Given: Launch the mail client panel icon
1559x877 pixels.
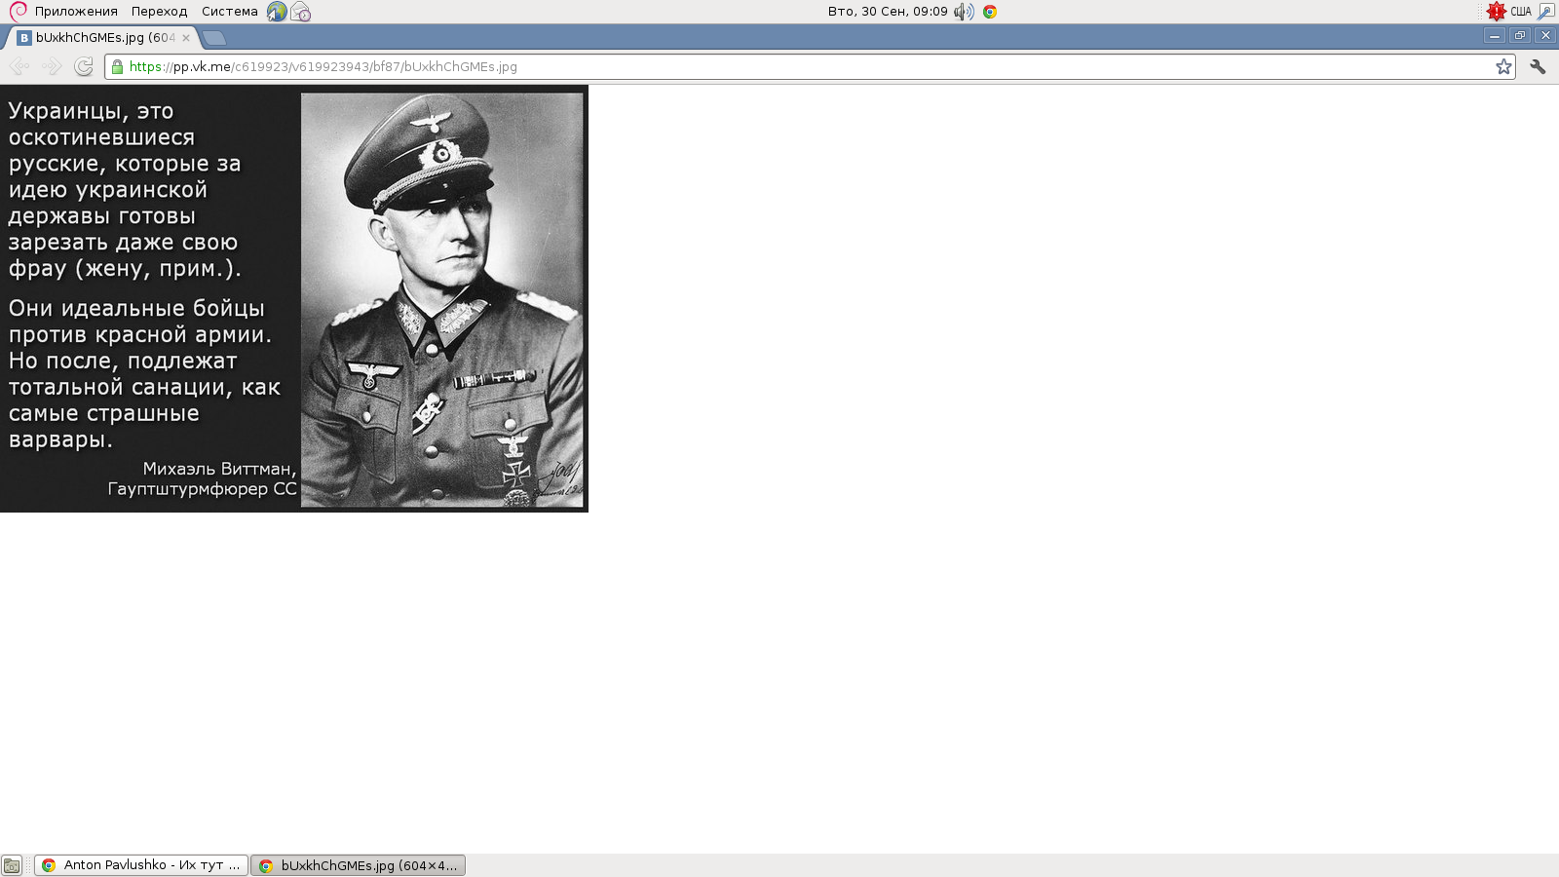Looking at the screenshot, I should pos(301,12).
